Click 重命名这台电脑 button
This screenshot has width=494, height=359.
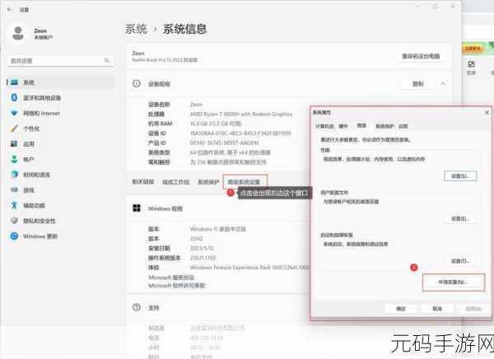421,56
